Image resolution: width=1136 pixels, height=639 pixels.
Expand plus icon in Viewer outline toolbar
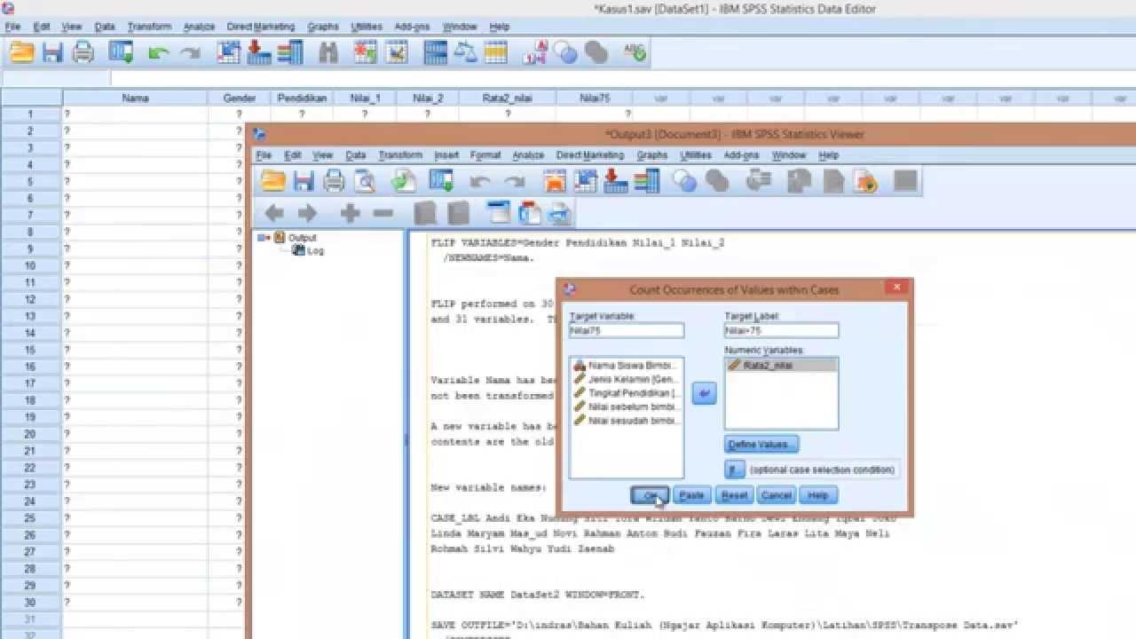[350, 213]
